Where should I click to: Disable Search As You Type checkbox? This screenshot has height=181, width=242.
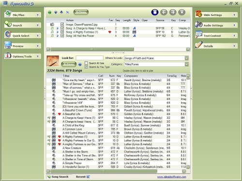pyautogui.click(x=86, y=67)
